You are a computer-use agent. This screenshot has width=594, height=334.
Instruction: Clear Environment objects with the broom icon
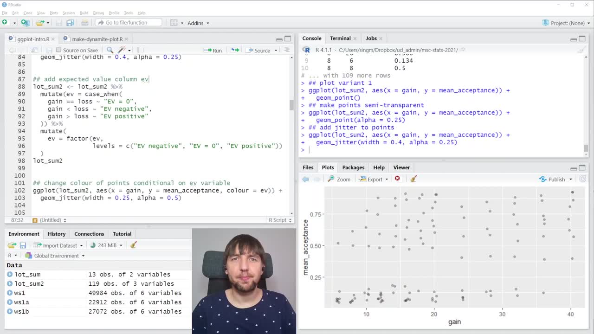coord(134,245)
